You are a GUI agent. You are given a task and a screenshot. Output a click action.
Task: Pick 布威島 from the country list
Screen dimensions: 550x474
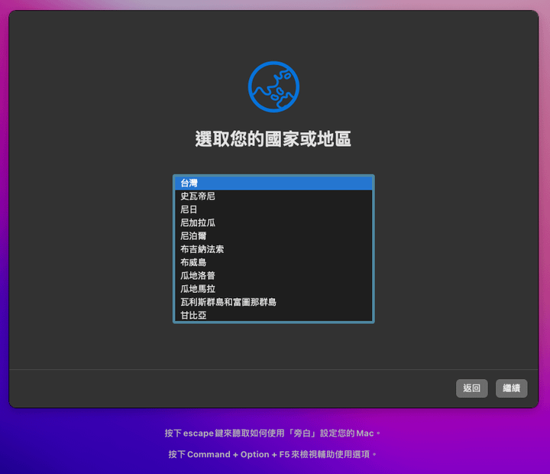[273, 263]
